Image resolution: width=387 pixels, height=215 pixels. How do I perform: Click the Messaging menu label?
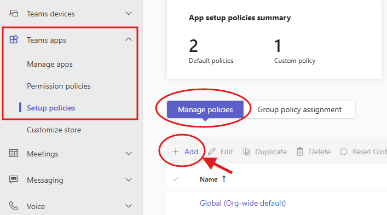[45, 180]
